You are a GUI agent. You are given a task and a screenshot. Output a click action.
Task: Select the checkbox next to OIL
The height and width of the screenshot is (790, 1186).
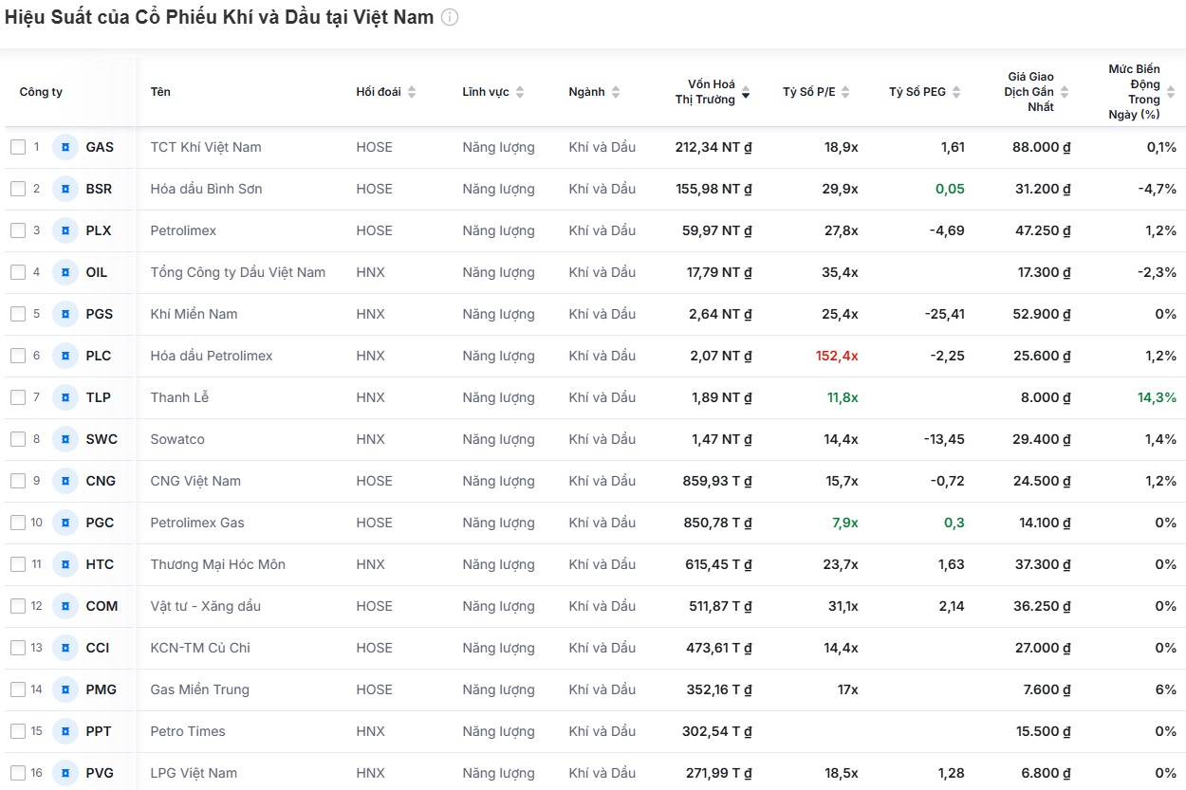pos(18,272)
